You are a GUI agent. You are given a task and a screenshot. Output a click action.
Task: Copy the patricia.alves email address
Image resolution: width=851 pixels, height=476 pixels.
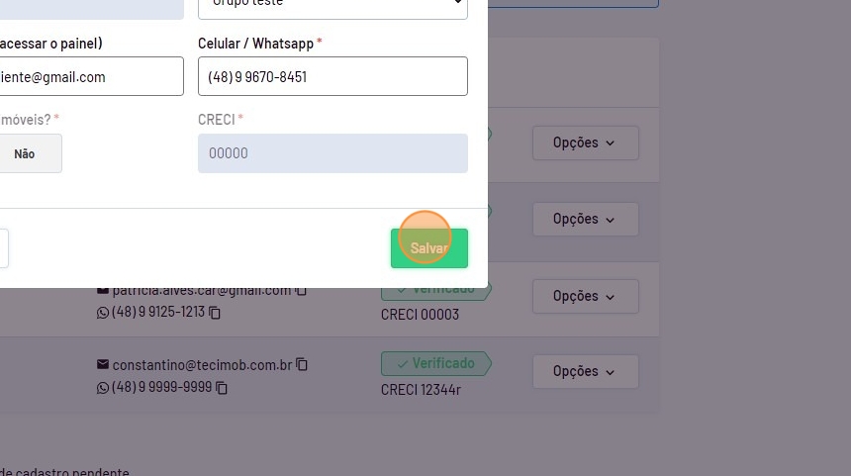coord(302,290)
